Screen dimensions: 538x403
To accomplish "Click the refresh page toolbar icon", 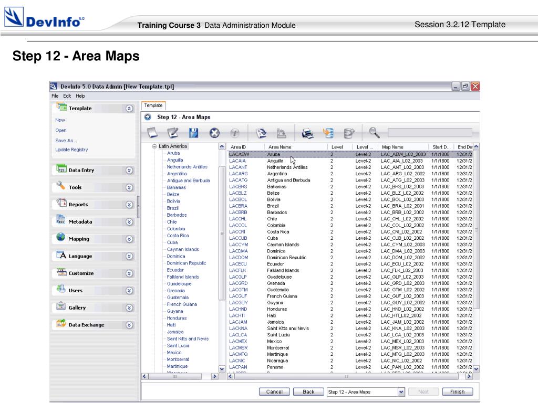I will [x=261, y=133].
